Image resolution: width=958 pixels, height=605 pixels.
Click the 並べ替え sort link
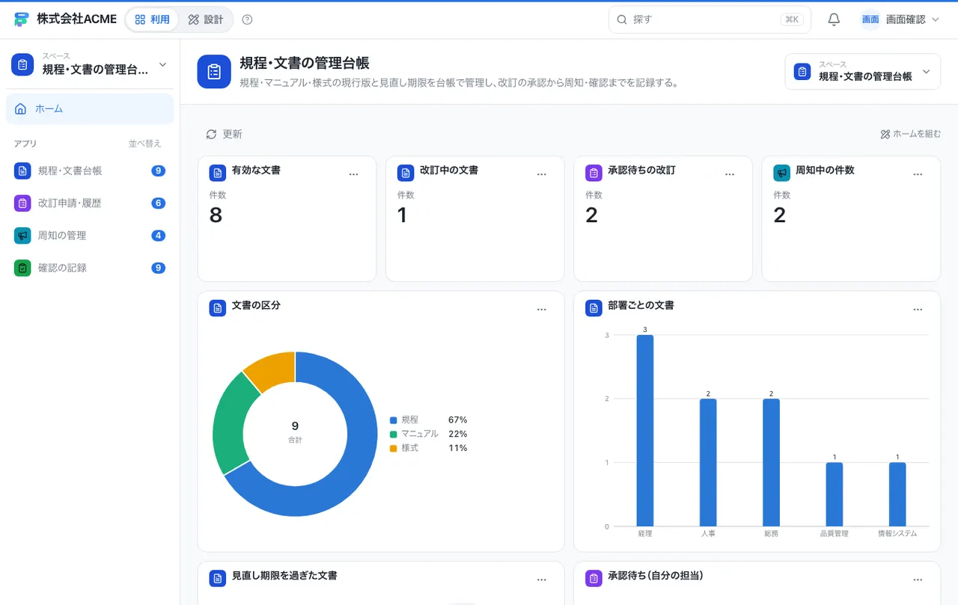(x=145, y=144)
